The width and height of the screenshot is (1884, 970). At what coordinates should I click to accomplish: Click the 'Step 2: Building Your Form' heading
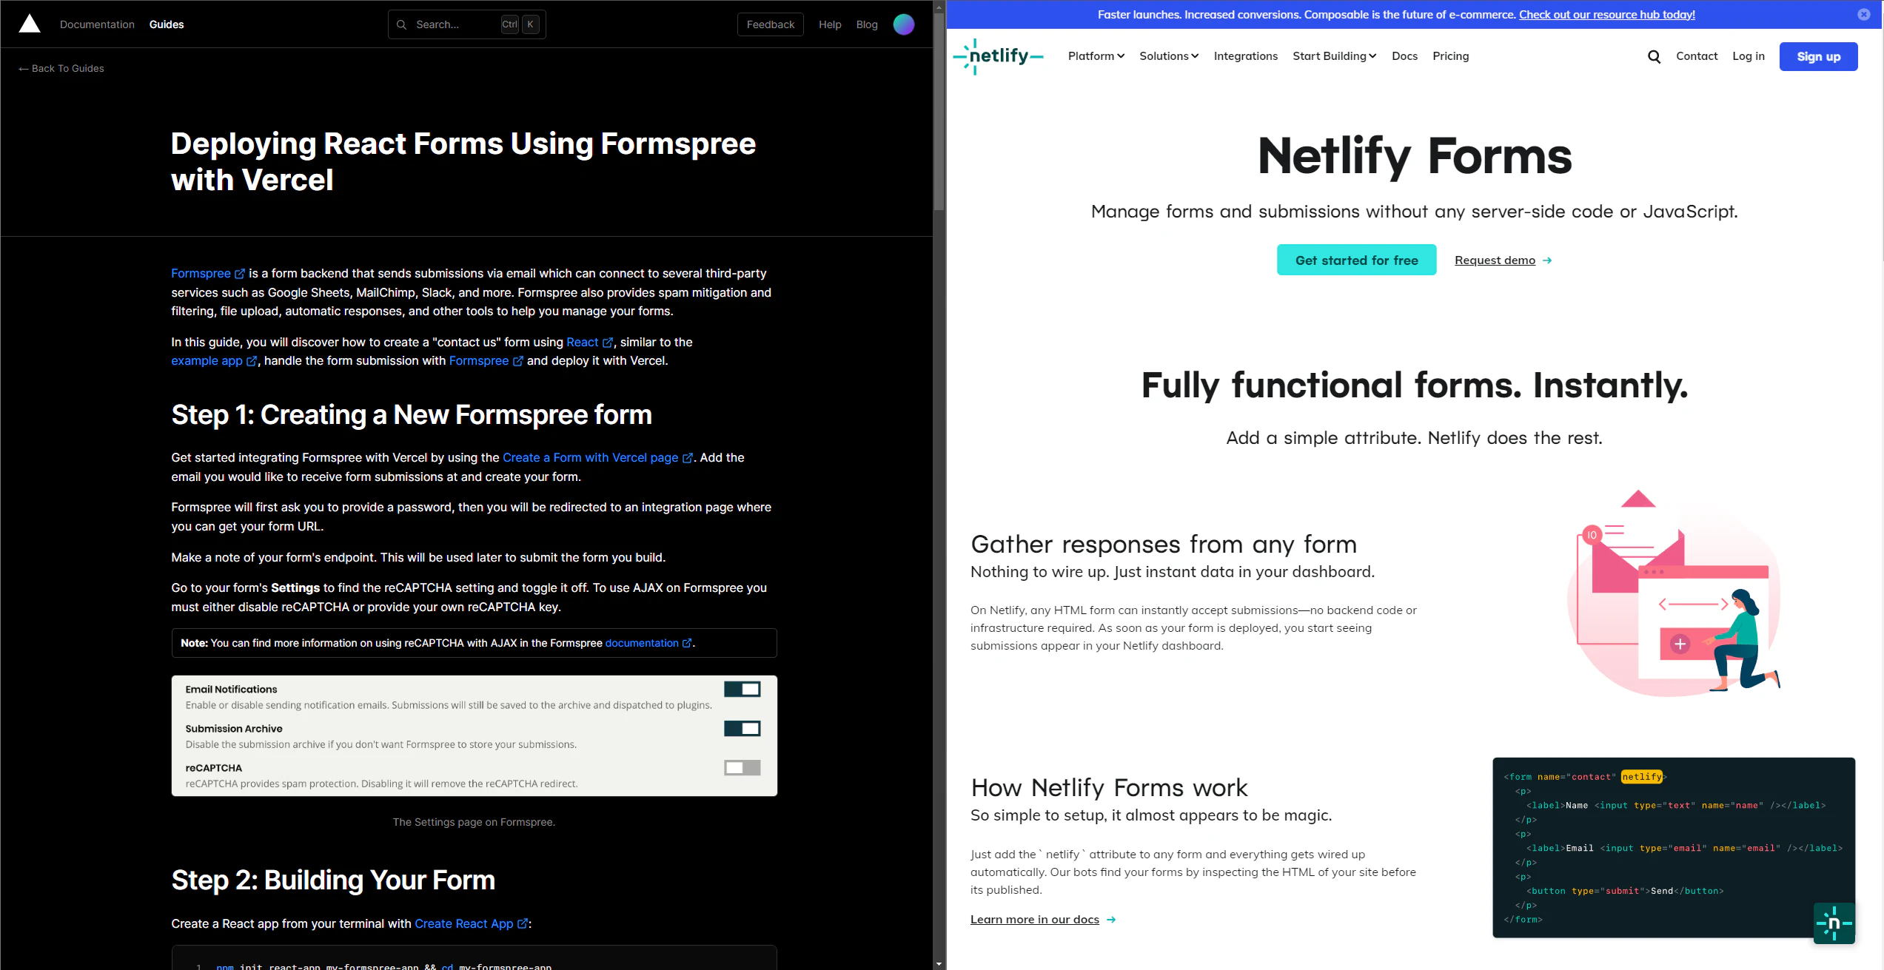(333, 880)
